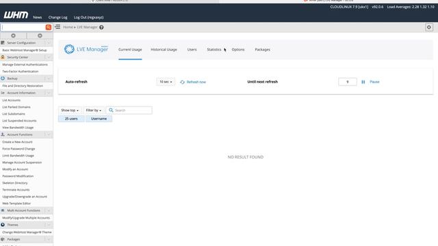Viewport: 438px width, 246px height.
Task: Collapse the Themes section chevron
Action: [x=49, y=225]
